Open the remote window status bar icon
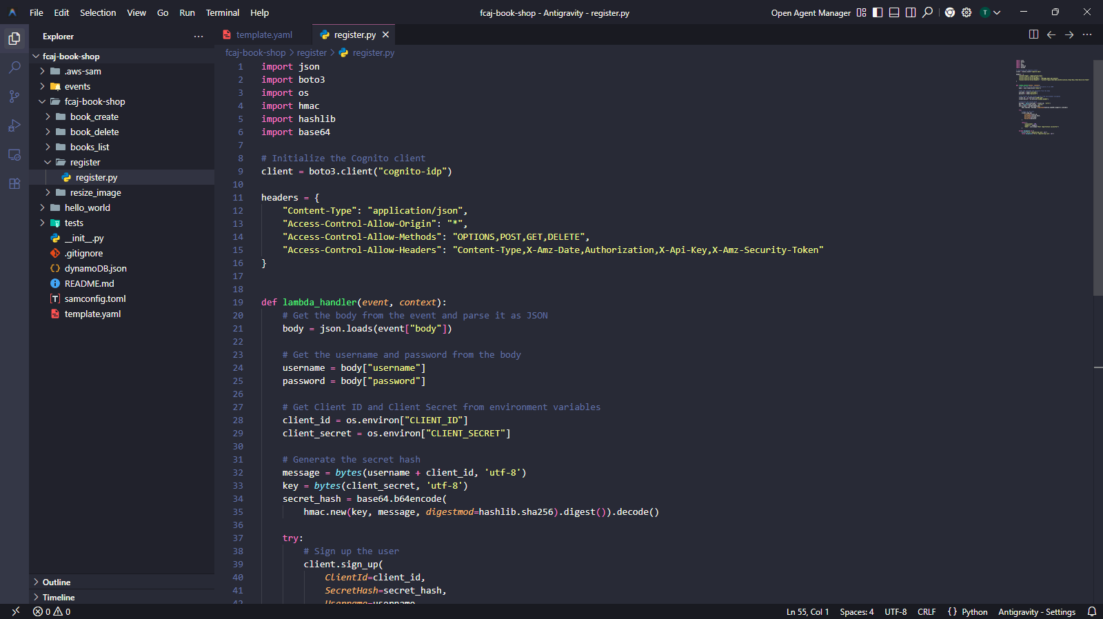 point(15,611)
